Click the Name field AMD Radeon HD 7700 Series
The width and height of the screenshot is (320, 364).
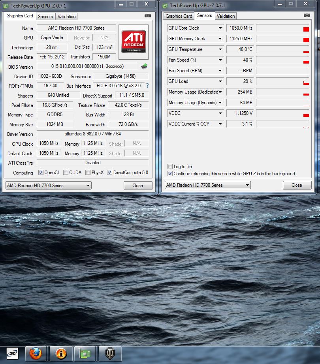(76, 28)
